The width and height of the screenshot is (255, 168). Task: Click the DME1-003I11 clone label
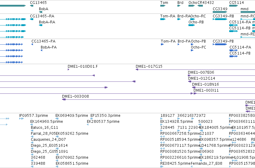206,90
